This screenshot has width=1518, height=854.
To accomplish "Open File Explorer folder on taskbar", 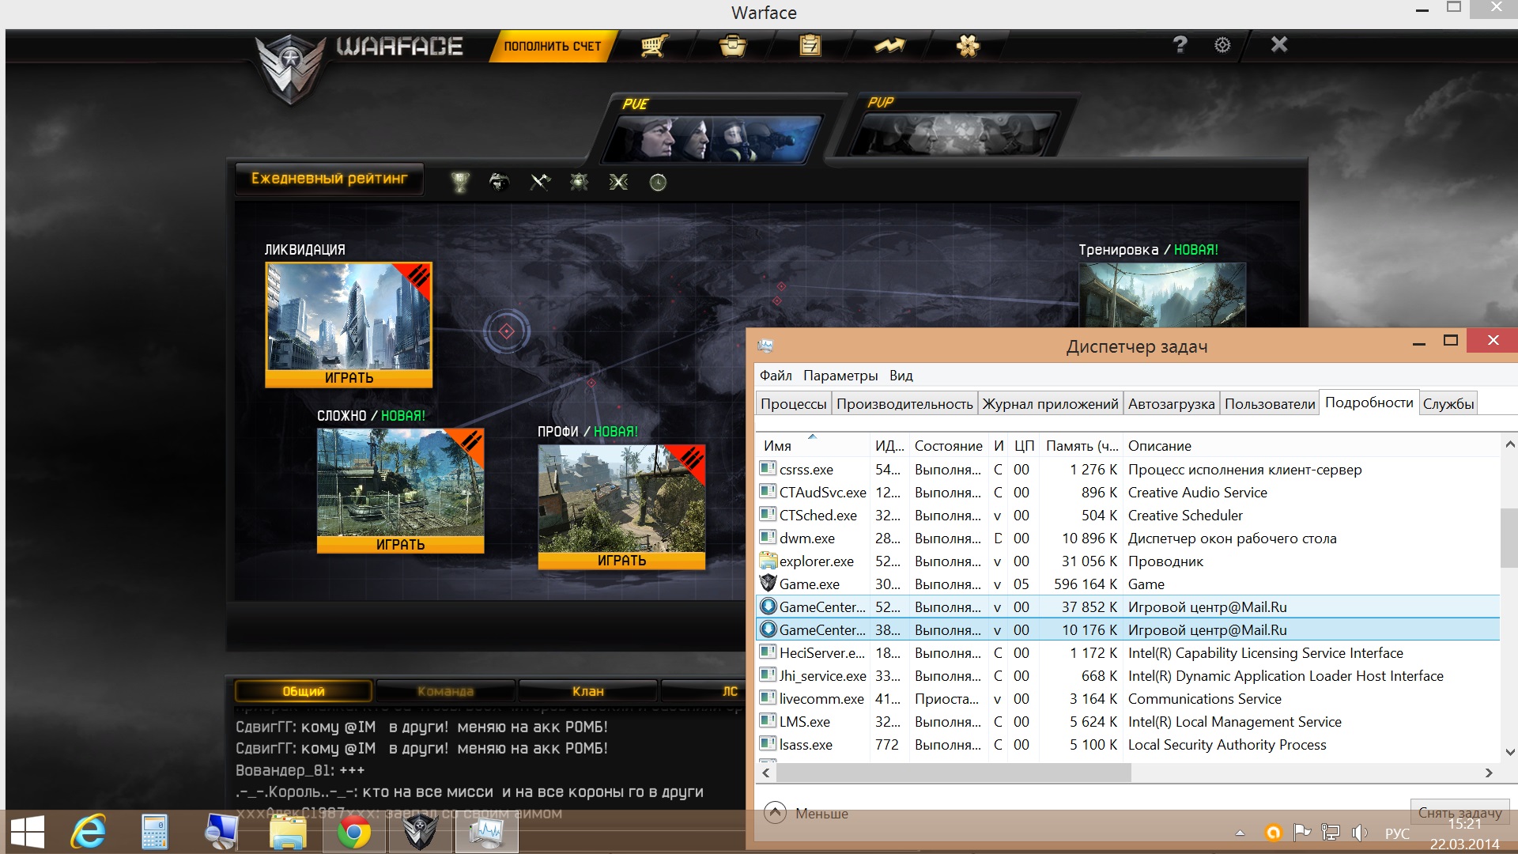I will tap(287, 832).
